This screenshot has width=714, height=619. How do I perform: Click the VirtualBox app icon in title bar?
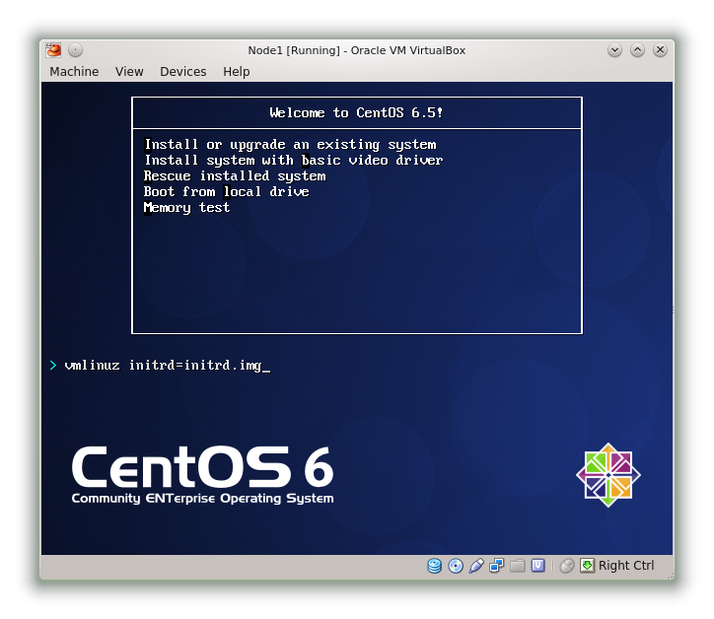click(53, 50)
